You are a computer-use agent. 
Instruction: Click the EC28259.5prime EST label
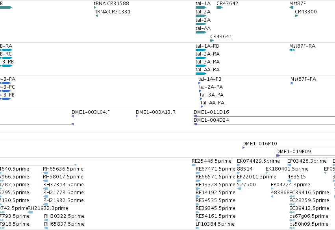pos(309,200)
